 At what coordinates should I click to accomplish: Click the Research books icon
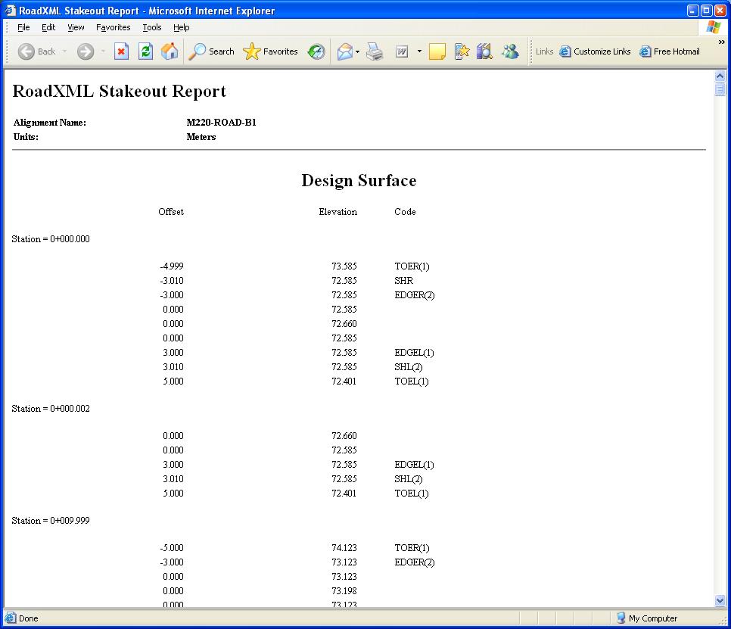485,51
